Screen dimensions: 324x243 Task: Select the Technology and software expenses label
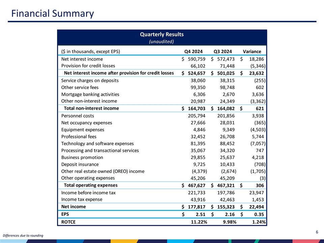(x=97, y=144)
